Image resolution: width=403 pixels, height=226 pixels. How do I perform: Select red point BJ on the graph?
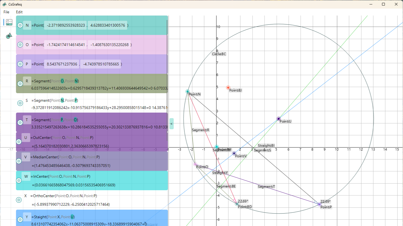point(228,88)
